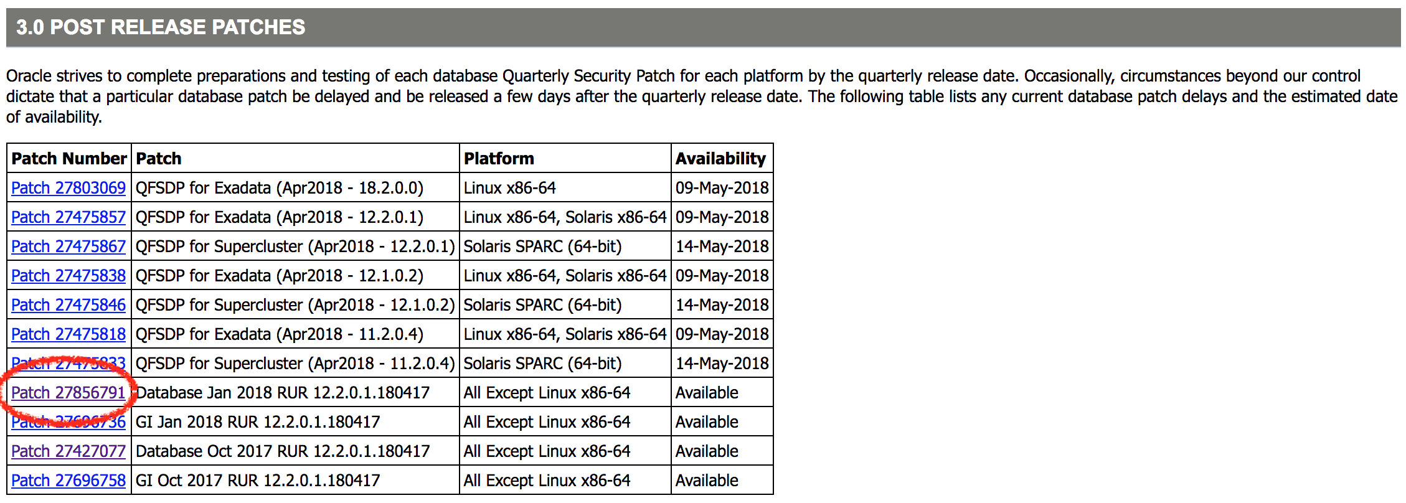Image resolution: width=1406 pixels, height=503 pixels.
Task: Open the Patch 27475857 link
Action: (68, 217)
